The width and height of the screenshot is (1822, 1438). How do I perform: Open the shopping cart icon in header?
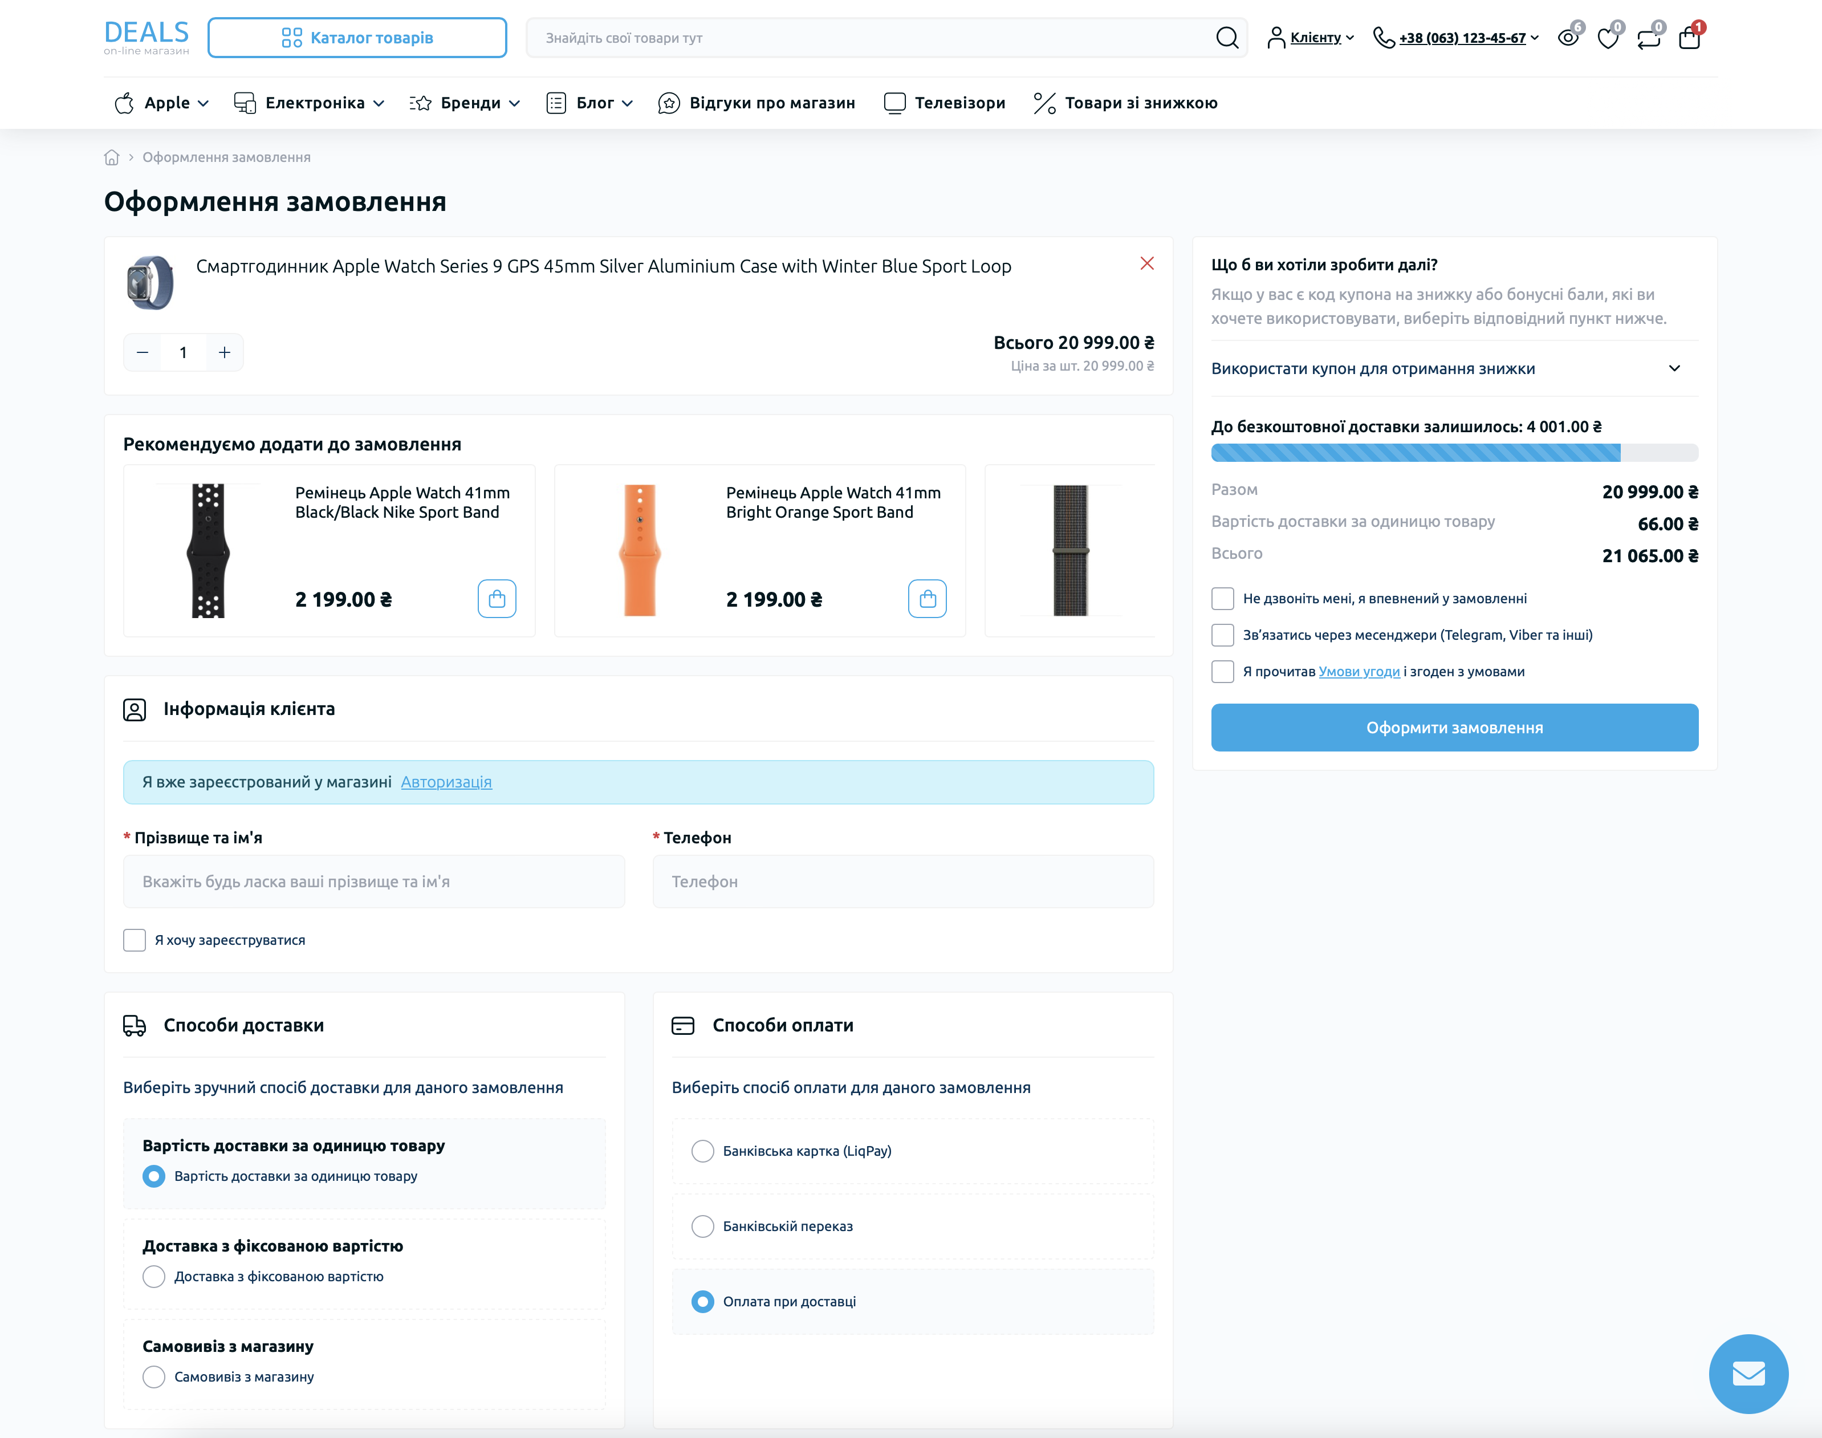coord(1689,38)
